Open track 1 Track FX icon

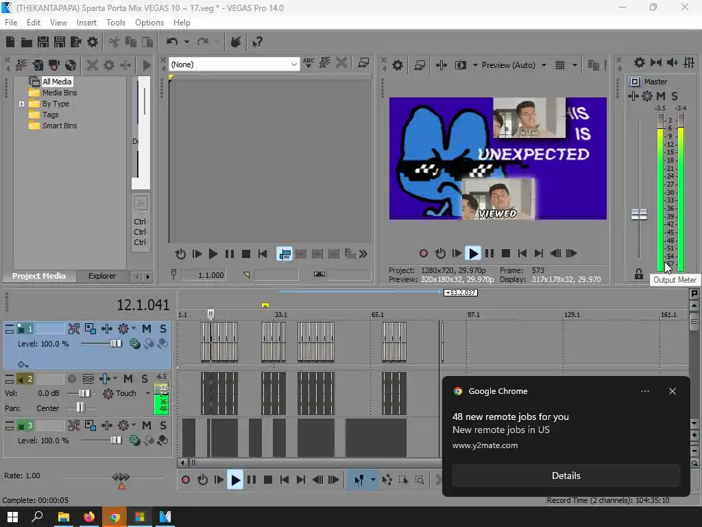pyautogui.click(x=106, y=329)
